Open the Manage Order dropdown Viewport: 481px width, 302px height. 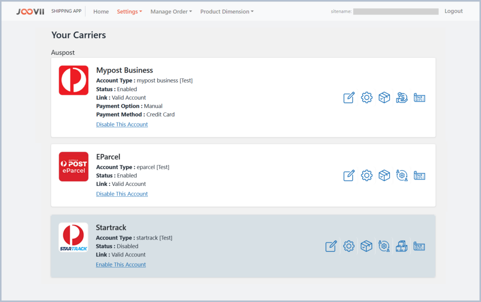171,12
